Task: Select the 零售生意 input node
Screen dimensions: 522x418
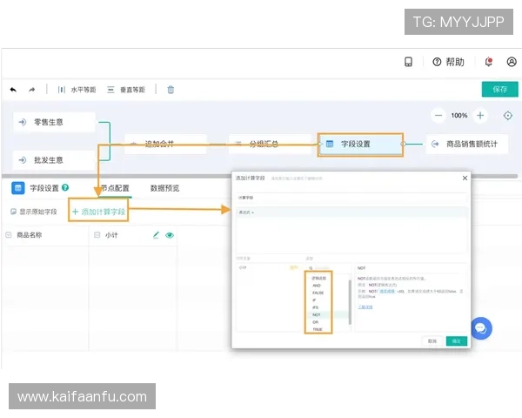Action: (54, 122)
